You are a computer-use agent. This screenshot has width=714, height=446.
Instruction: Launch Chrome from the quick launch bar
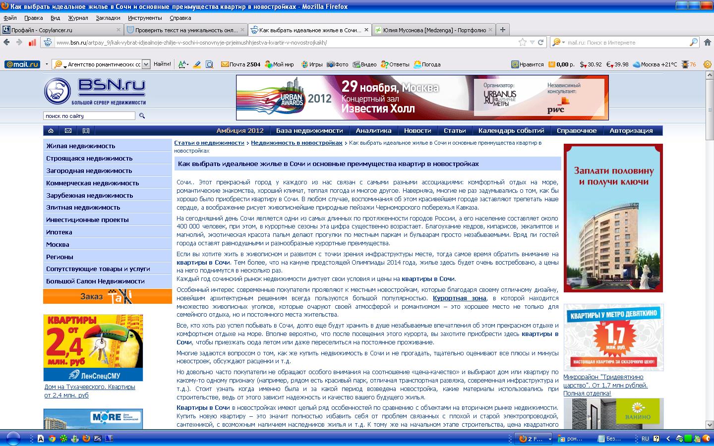coord(52,439)
